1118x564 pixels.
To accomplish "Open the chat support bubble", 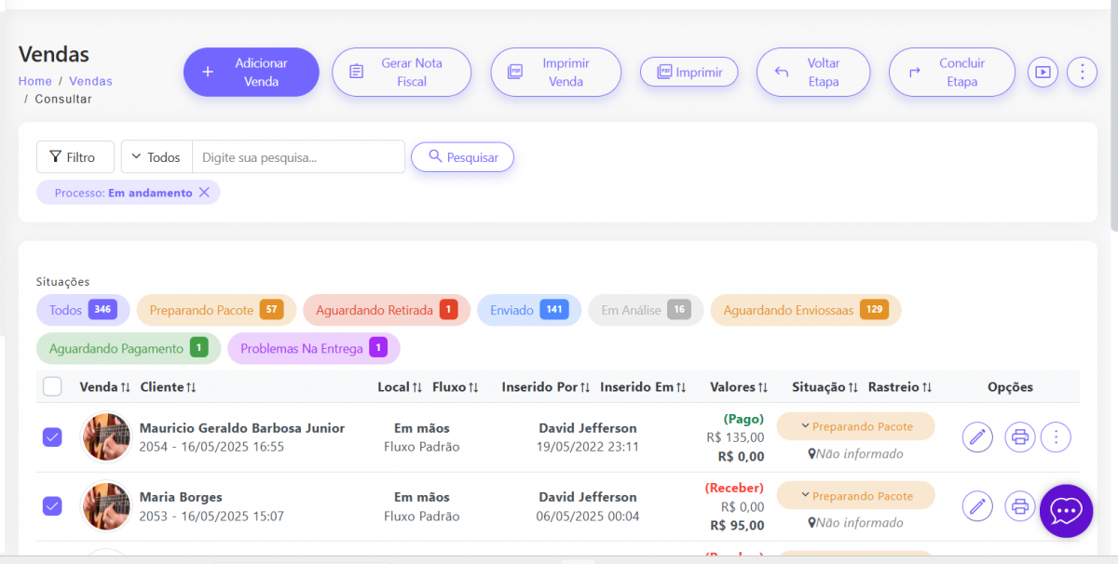I will coord(1066,511).
